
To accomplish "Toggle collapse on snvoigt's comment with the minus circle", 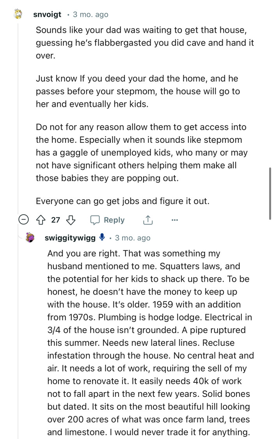I will pos(24,220).
